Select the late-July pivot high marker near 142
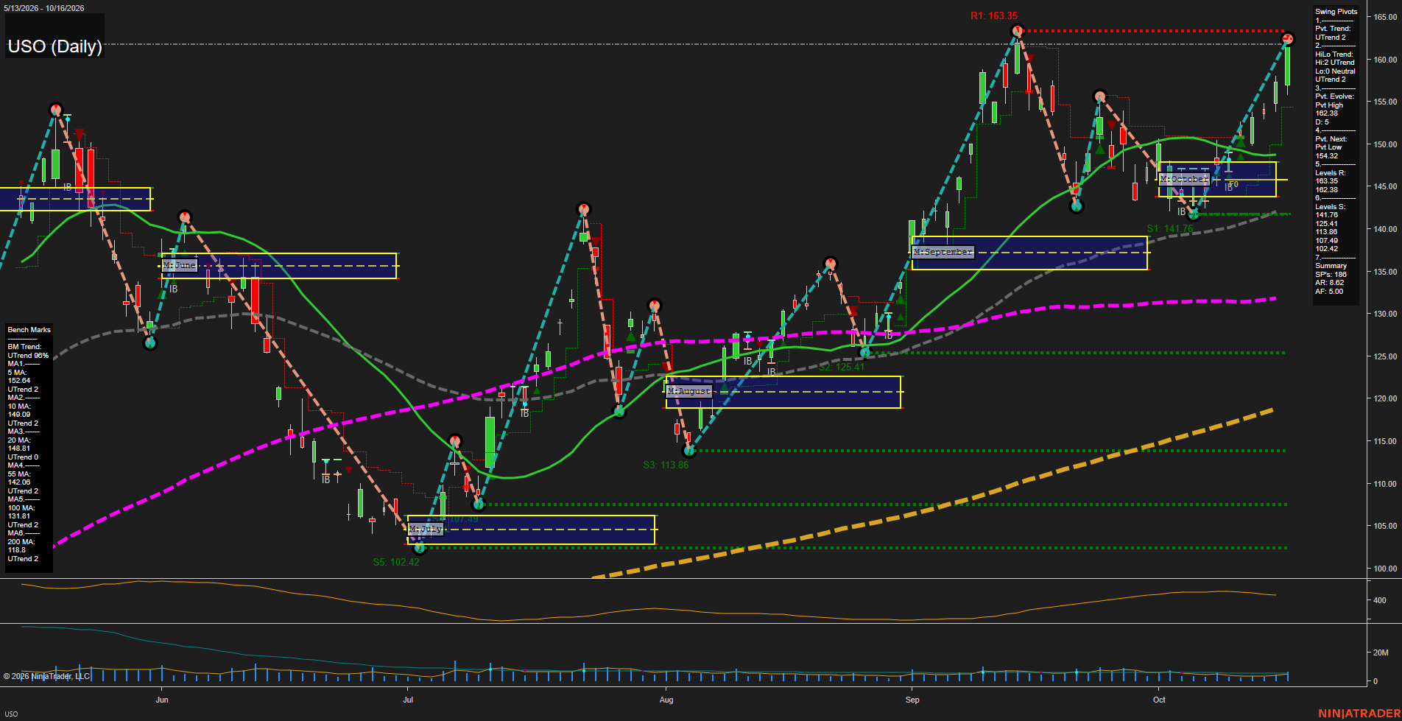The height and width of the screenshot is (721, 1402). tap(583, 210)
